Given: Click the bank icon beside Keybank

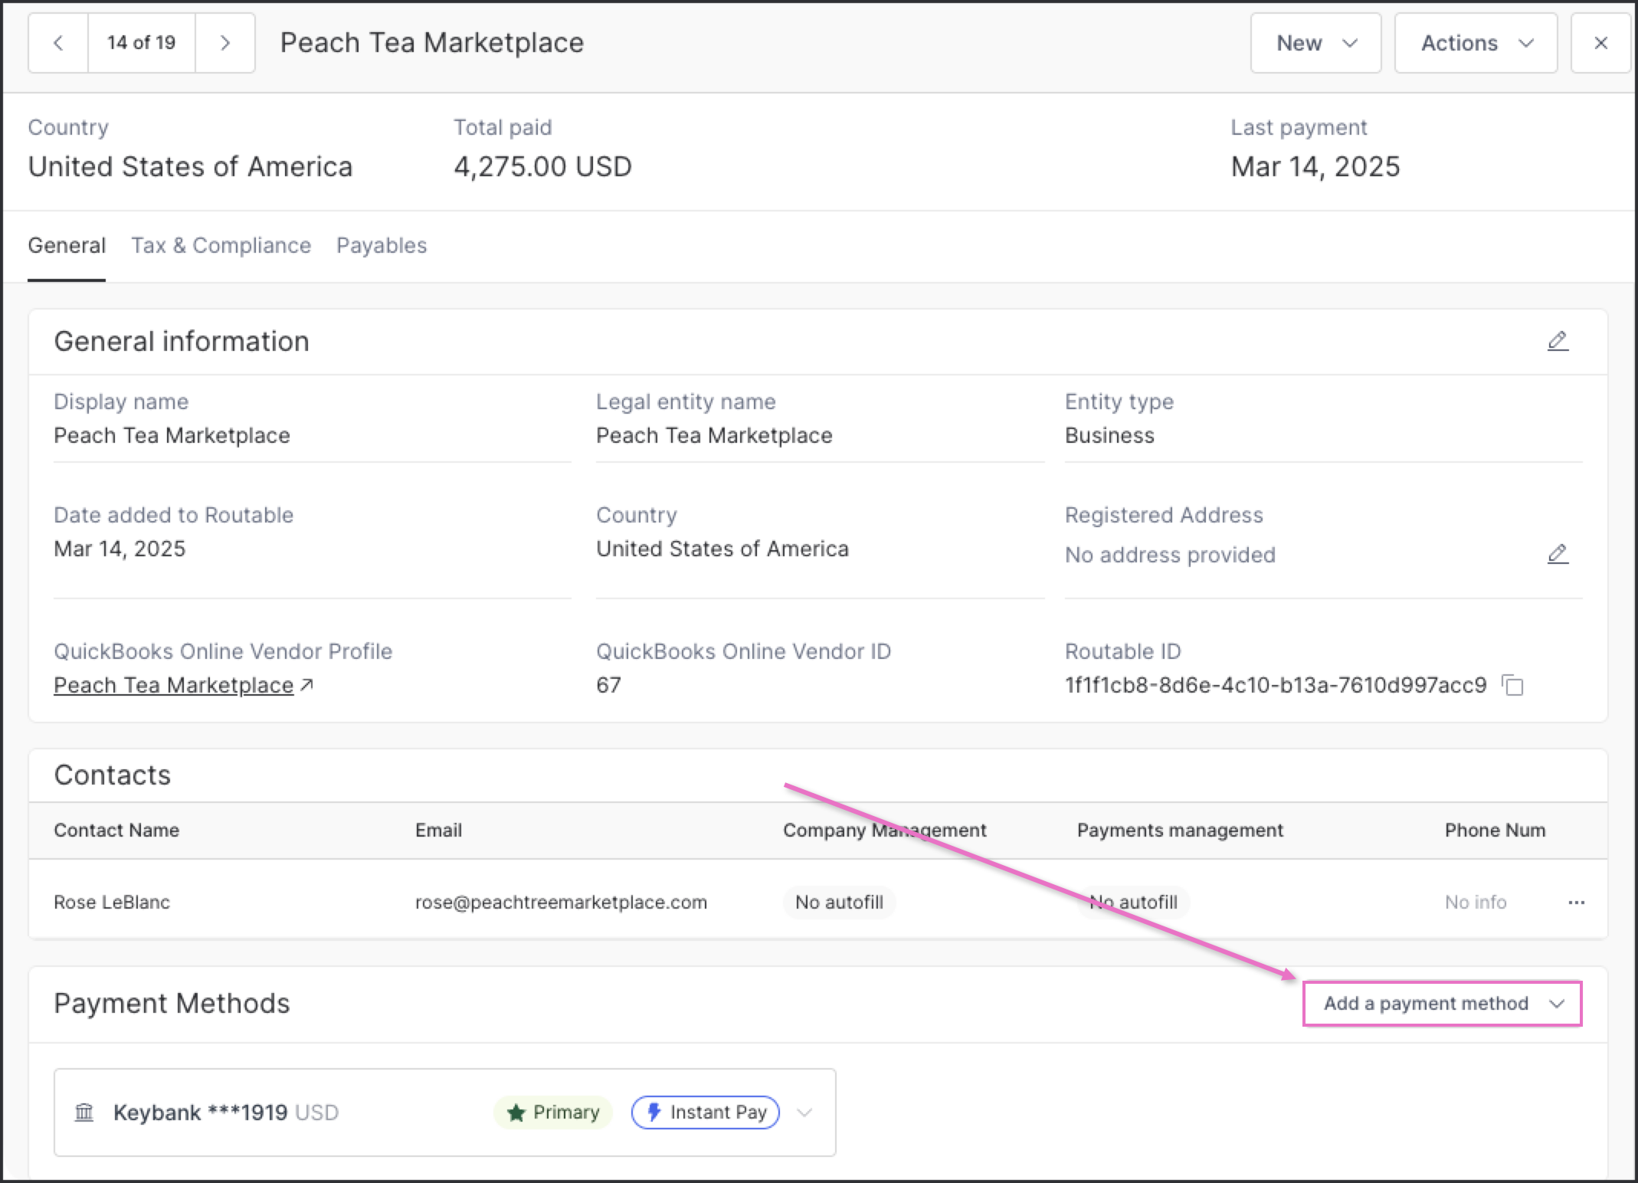Looking at the screenshot, I should click(84, 1113).
